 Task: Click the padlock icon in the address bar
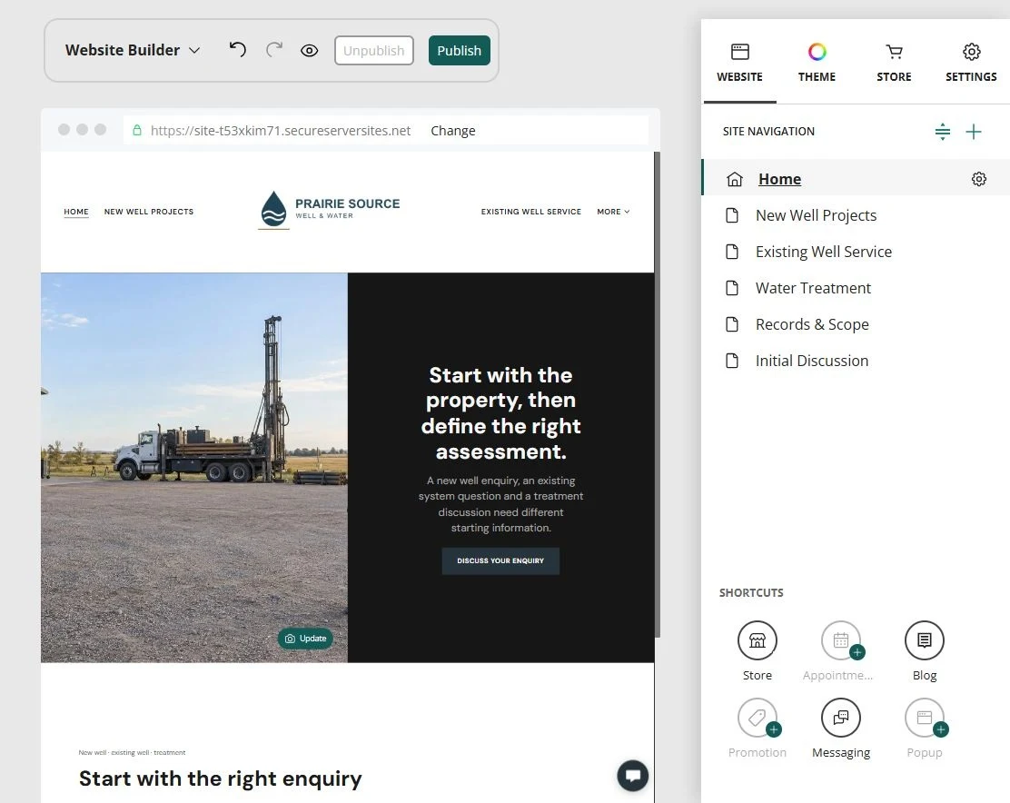tap(137, 130)
